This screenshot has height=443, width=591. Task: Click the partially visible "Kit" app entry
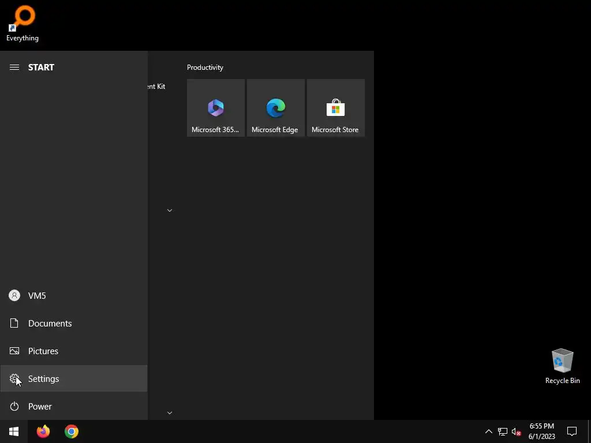click(157, 87)
